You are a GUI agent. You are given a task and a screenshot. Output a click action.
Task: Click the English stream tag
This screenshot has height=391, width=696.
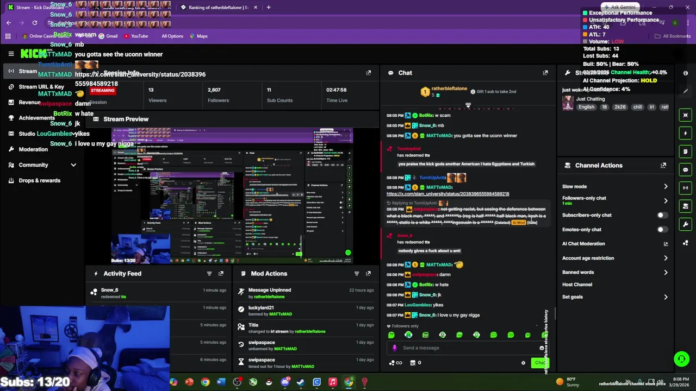coord(586,107)
